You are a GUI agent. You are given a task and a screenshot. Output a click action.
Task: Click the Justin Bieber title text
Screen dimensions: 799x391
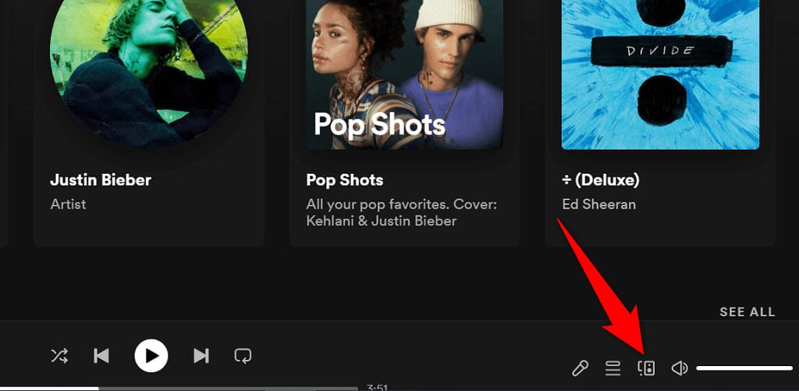(x=101, y=180)
